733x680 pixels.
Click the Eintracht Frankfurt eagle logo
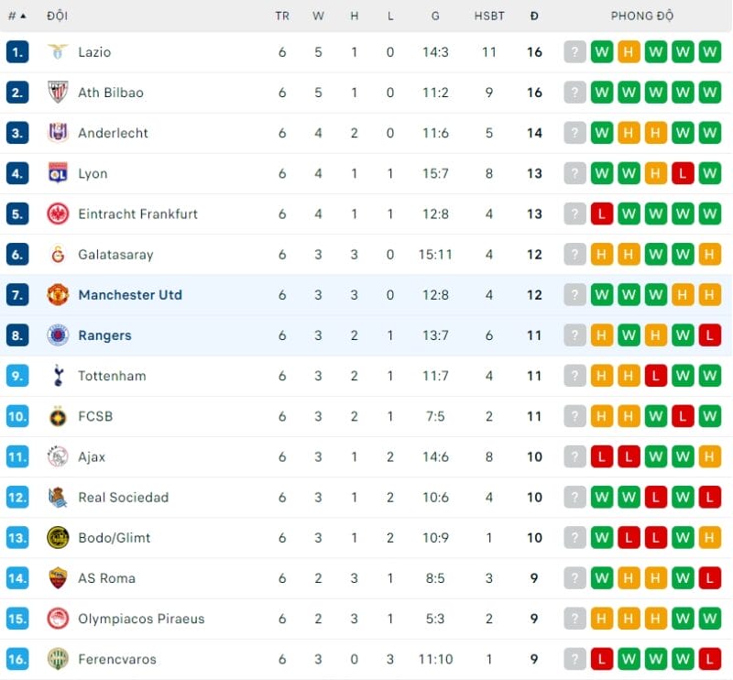tap(58, 214)
